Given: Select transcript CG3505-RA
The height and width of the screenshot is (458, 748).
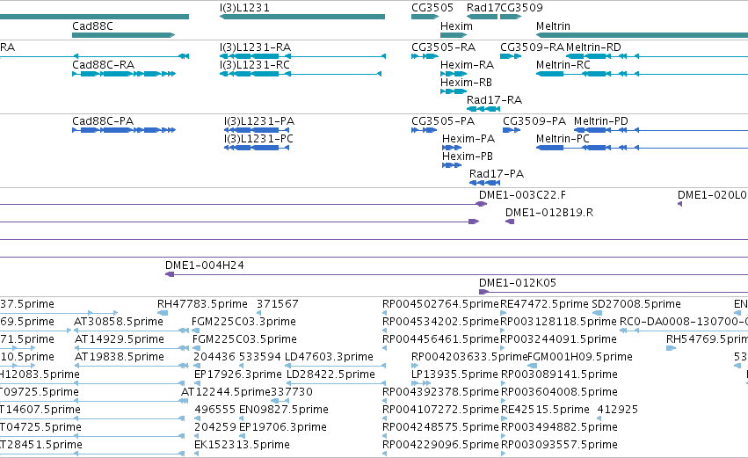Looking at the screenshot, I should 425,56.
